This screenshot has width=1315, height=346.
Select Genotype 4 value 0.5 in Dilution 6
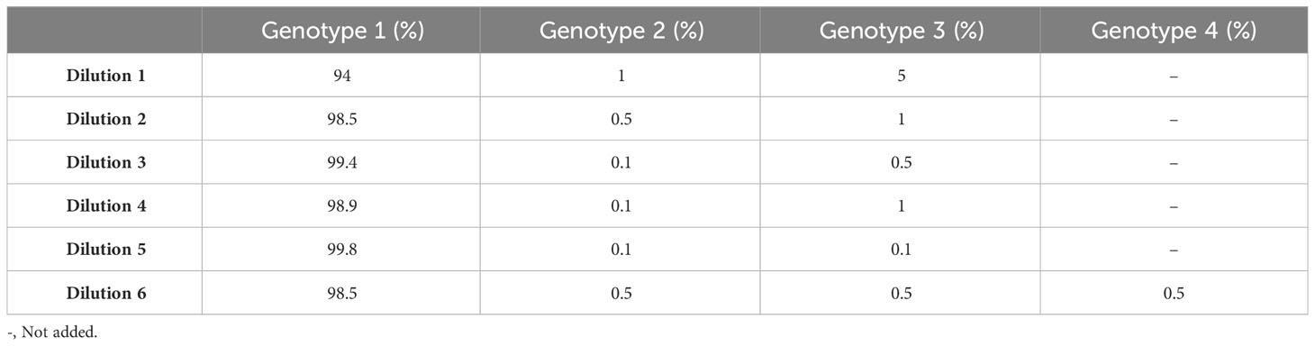pos(1174,293)
